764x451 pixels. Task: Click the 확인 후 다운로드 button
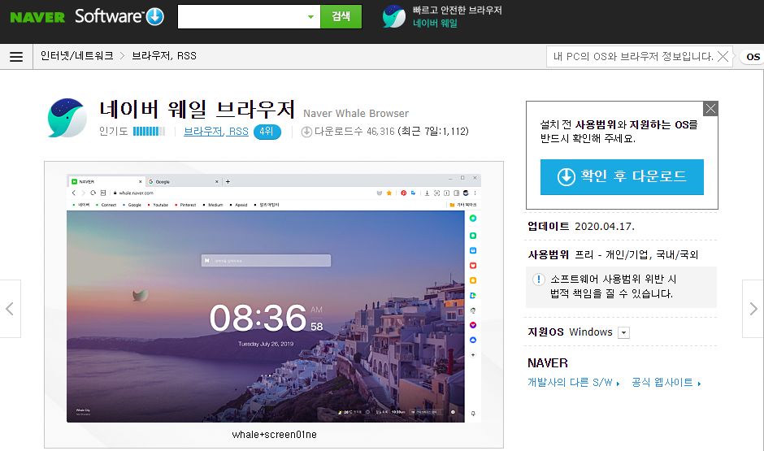[x=622, y=177]
